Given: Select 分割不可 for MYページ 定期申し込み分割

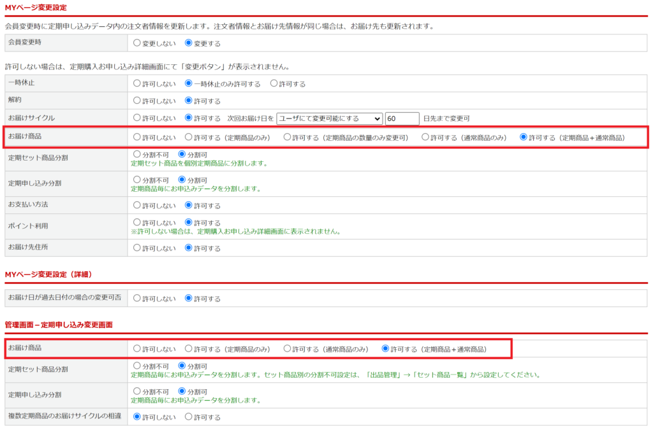Looking at the screenshot, I should coord(136,180).
